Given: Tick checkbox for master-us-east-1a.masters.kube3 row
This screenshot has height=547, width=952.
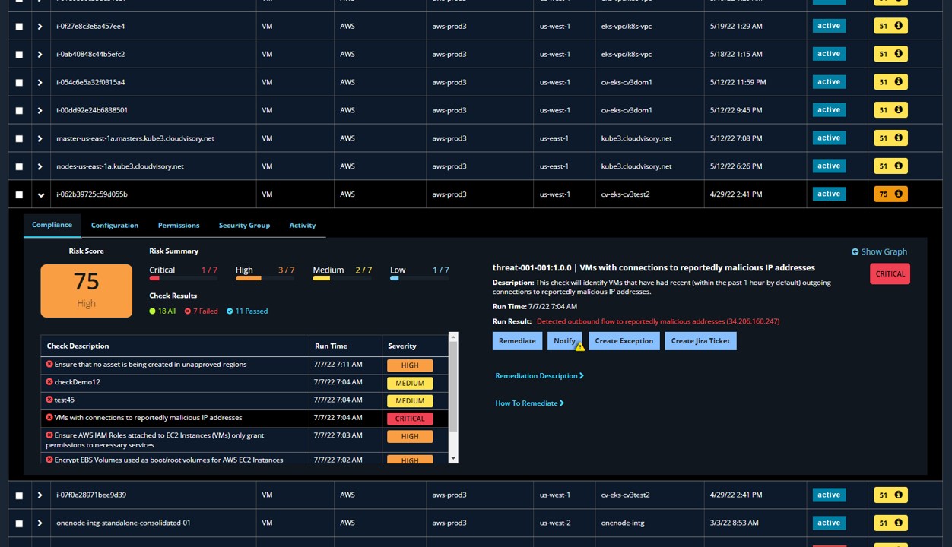Looking at the screenshot, I should [x=19, y=139].
